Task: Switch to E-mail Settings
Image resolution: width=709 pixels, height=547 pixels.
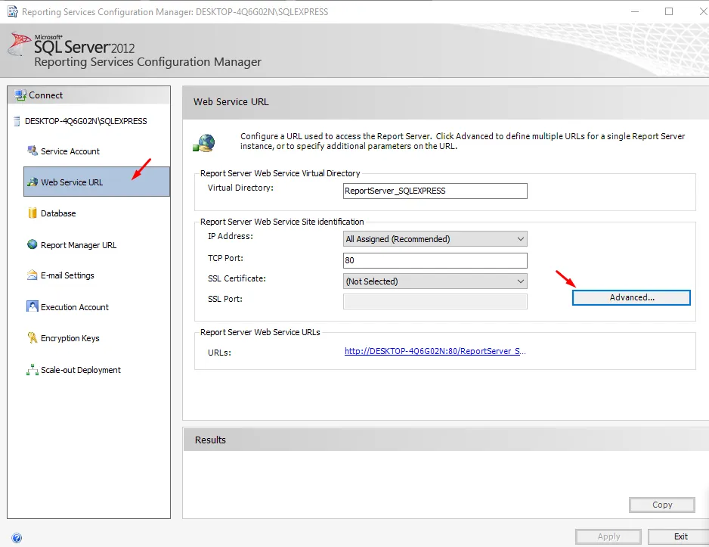Action: [x=67, y=275]
